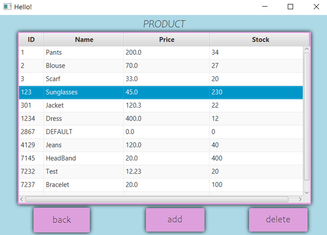This screenshot has width=327, height=235.
Task: Close the Hello! window
Action: point(316,7)
